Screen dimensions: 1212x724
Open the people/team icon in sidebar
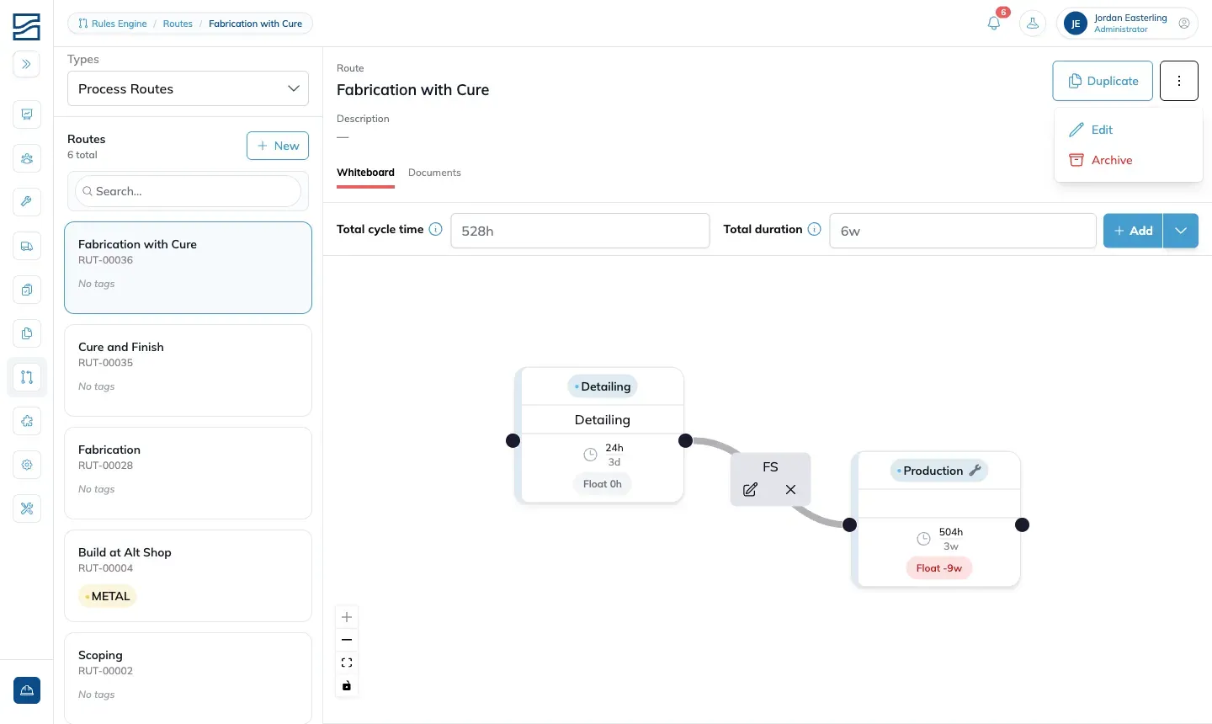tap(27, 158)
